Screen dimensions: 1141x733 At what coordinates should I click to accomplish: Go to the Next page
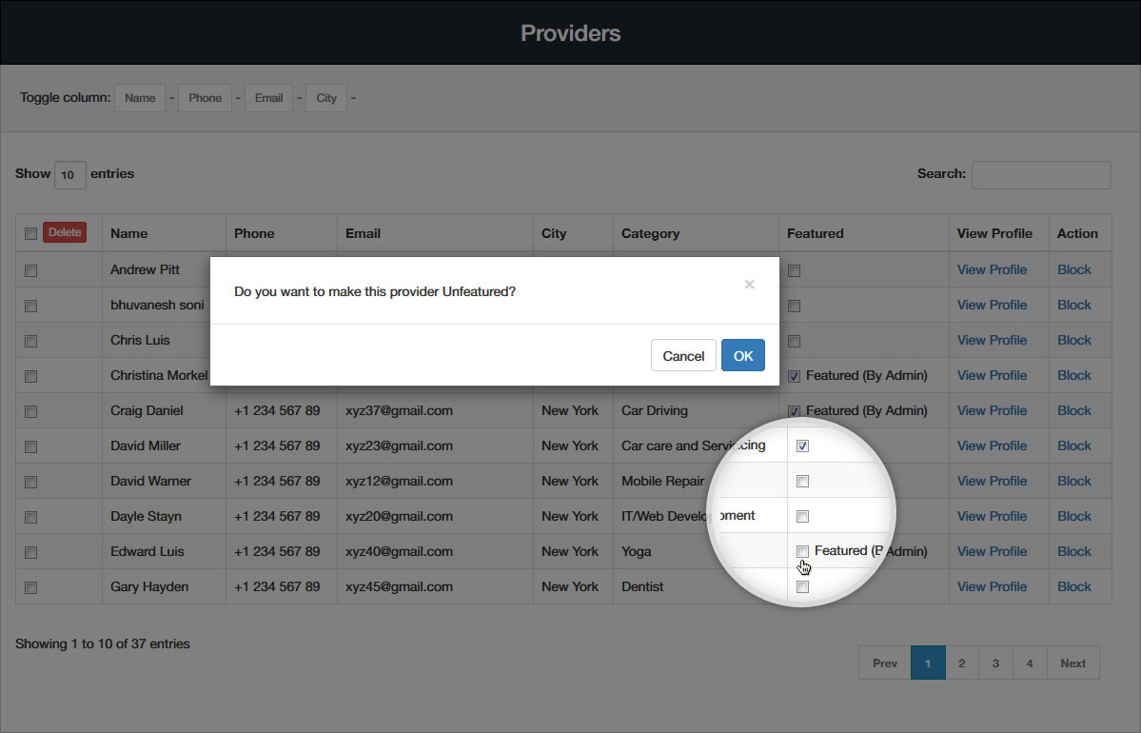[1072, 664]
